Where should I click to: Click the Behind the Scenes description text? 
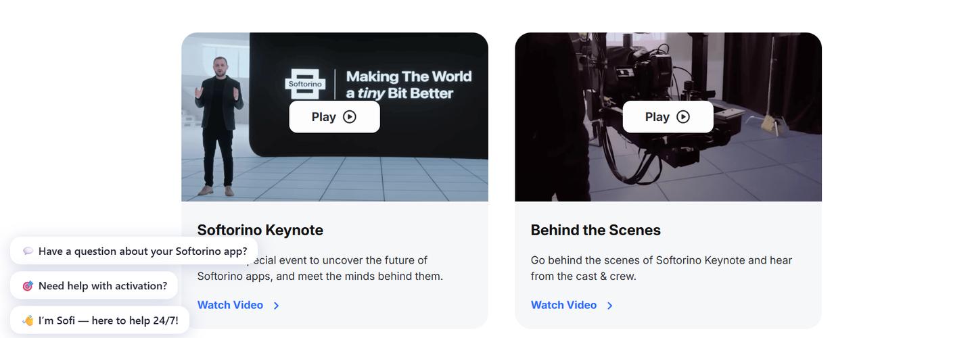pos(661,268)
